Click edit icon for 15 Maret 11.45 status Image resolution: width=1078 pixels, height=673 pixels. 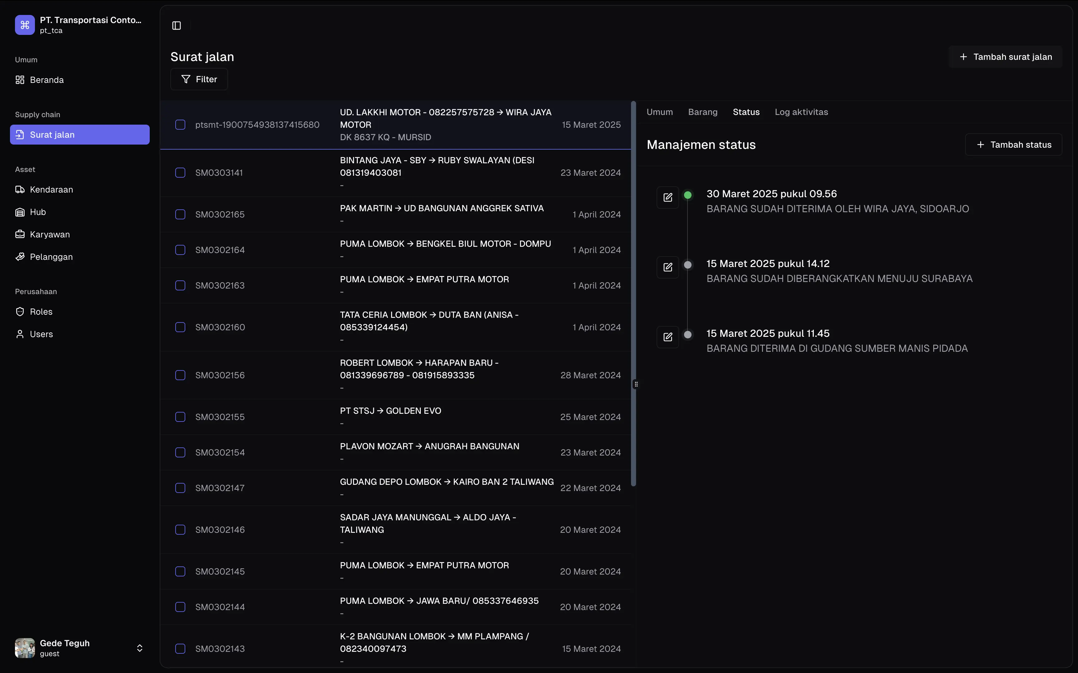pyautogui.click(x=667, y=337)
